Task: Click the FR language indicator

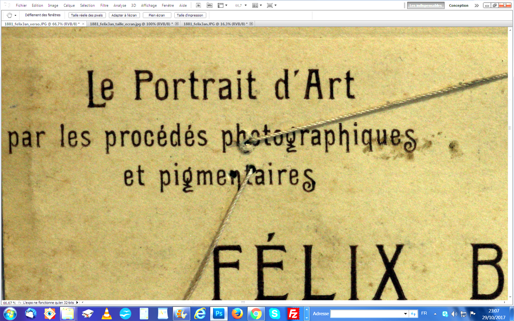Action: pos(424,313)
